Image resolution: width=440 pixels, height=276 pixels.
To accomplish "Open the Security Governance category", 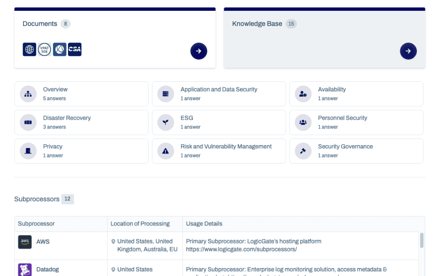I will tap(356, 151).
